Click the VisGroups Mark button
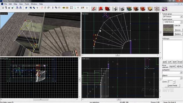183x103 pixels. [175, 62]
